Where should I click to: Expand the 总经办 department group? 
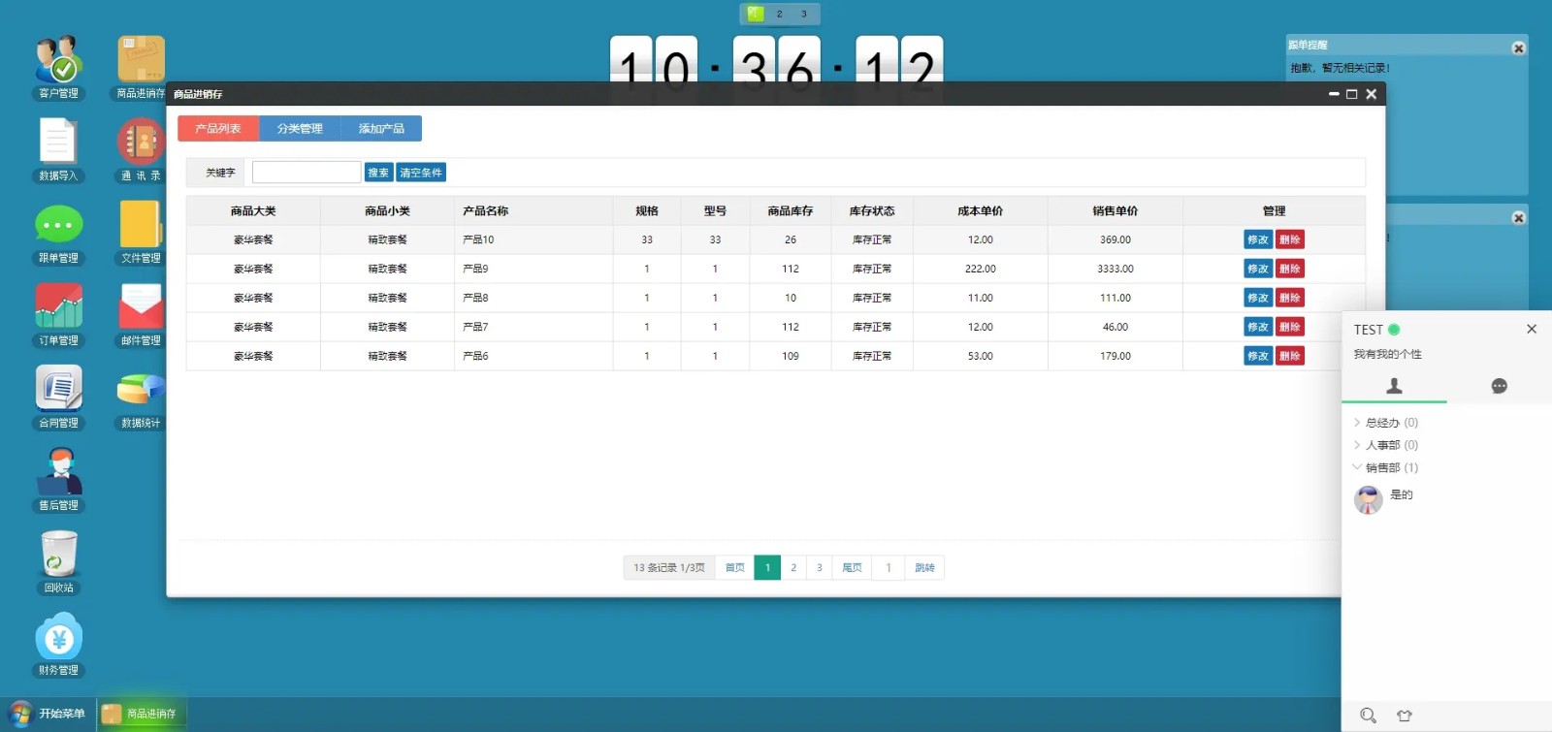click(1382, 423)
